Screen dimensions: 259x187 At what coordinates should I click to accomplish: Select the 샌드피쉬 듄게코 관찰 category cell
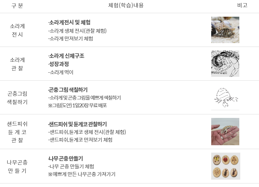click(x=17, y=132)
